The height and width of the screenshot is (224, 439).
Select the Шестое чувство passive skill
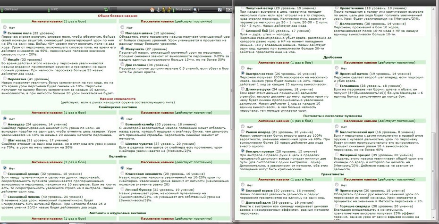pyautogui.click(x=122, y=143)
